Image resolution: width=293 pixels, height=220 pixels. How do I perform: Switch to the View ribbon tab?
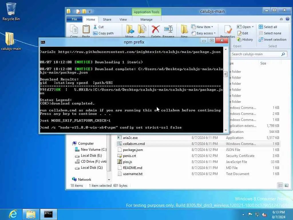point(123,19)
